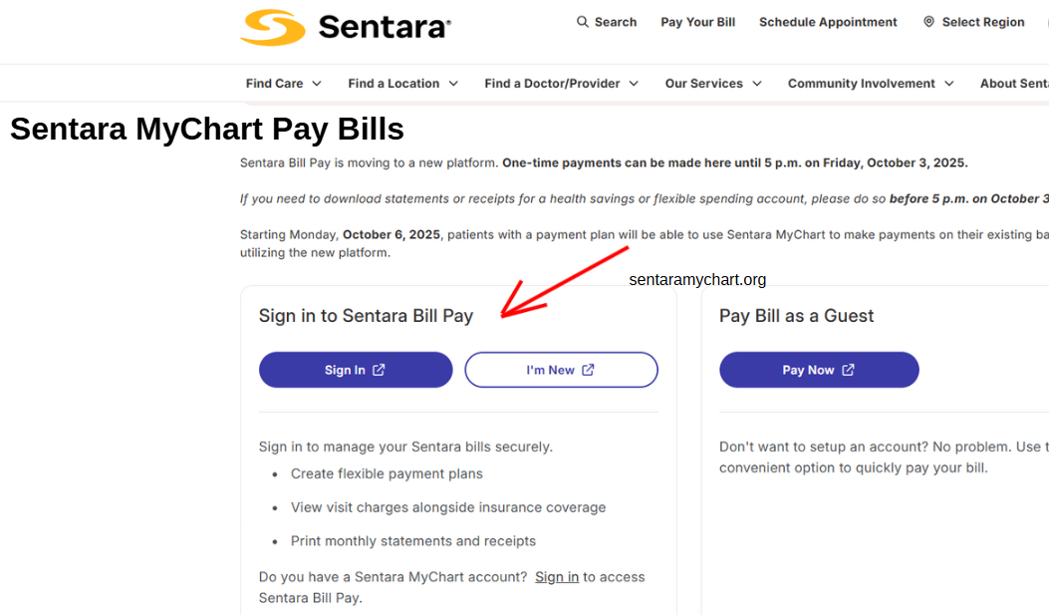Expand the Find a Location chevron

click(x=453, y=84)
